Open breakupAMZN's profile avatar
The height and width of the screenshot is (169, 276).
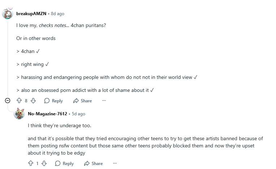[x=8, y=14]
